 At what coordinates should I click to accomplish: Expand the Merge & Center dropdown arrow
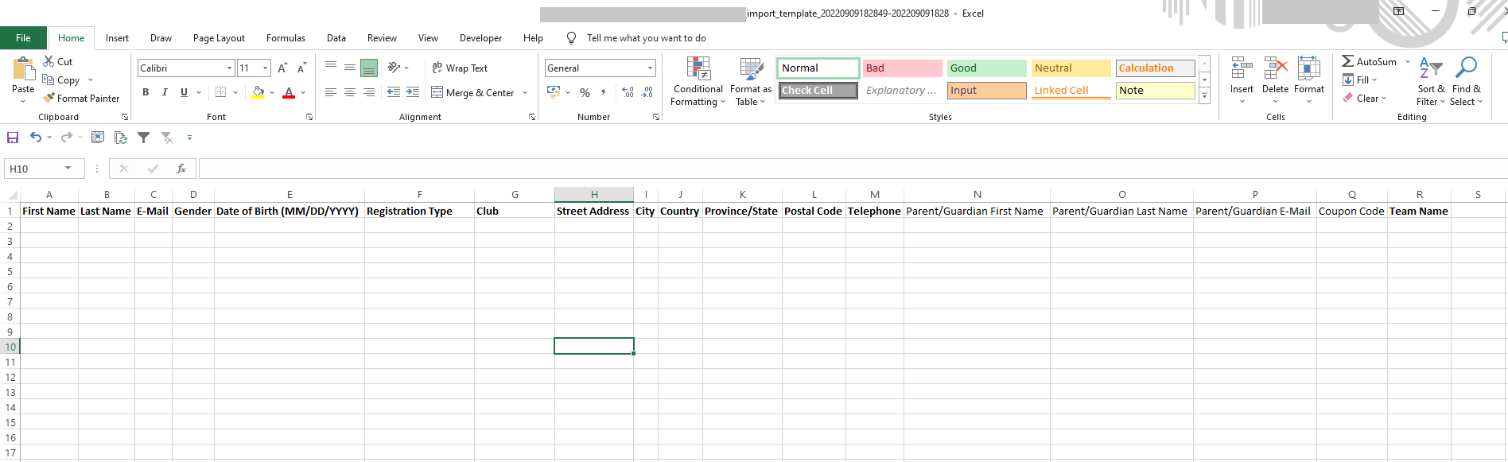click(x=525, y=93)
